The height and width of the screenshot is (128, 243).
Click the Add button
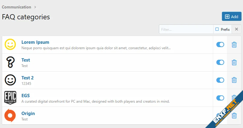click(x=232, y=17)
